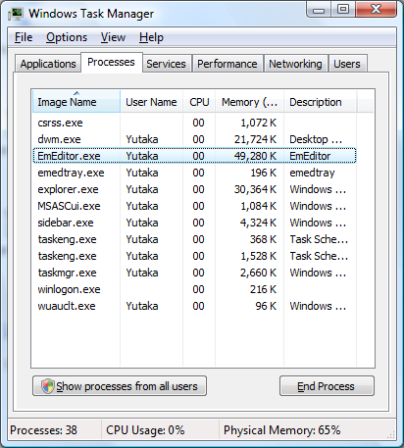This screenshot has height=448, width=404.
Task: Select the sidebar.exe process row
Action: [194, 223]
